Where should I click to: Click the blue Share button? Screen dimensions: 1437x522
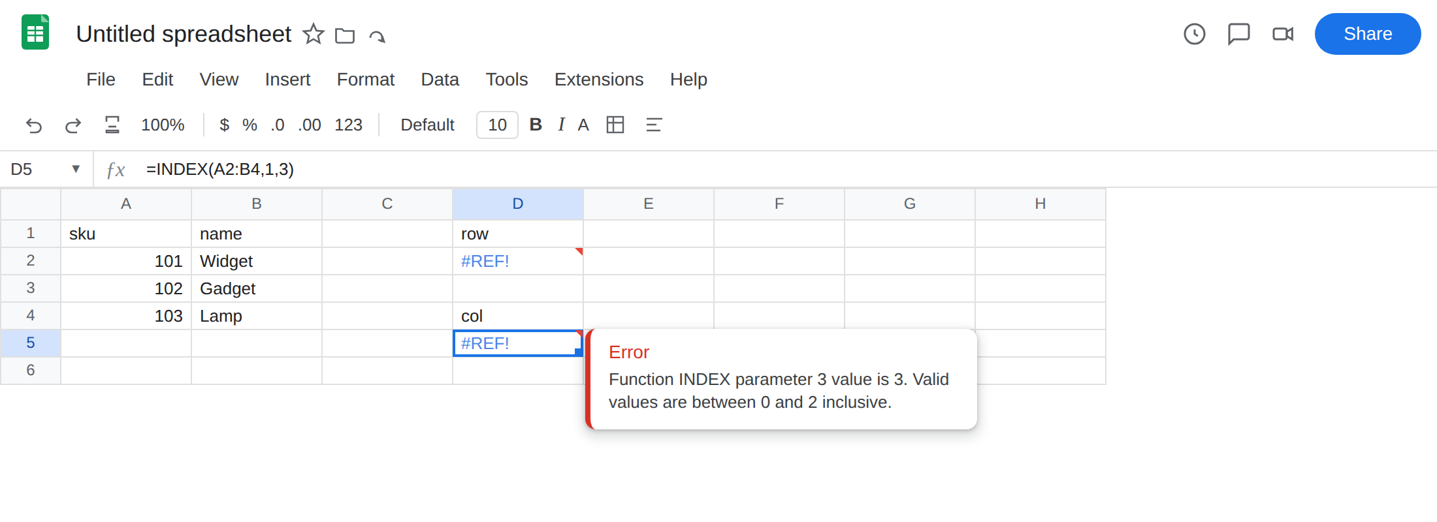[x=1368, y=34]
